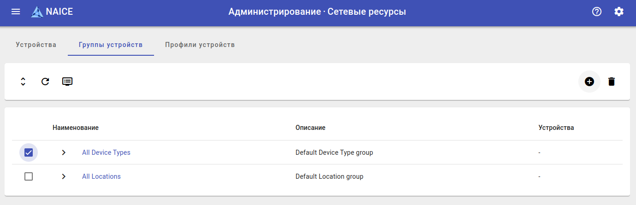Refresh the device groups list
This screenshot has width=636, height=205.
click(x=45, y=82)
